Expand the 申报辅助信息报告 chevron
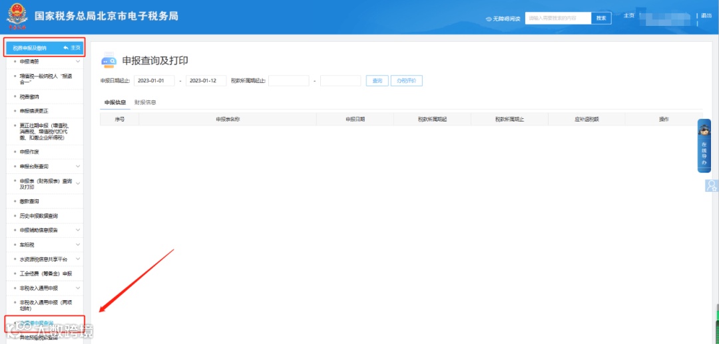This screenshot has width=719, height=344. tap(78, 230)
